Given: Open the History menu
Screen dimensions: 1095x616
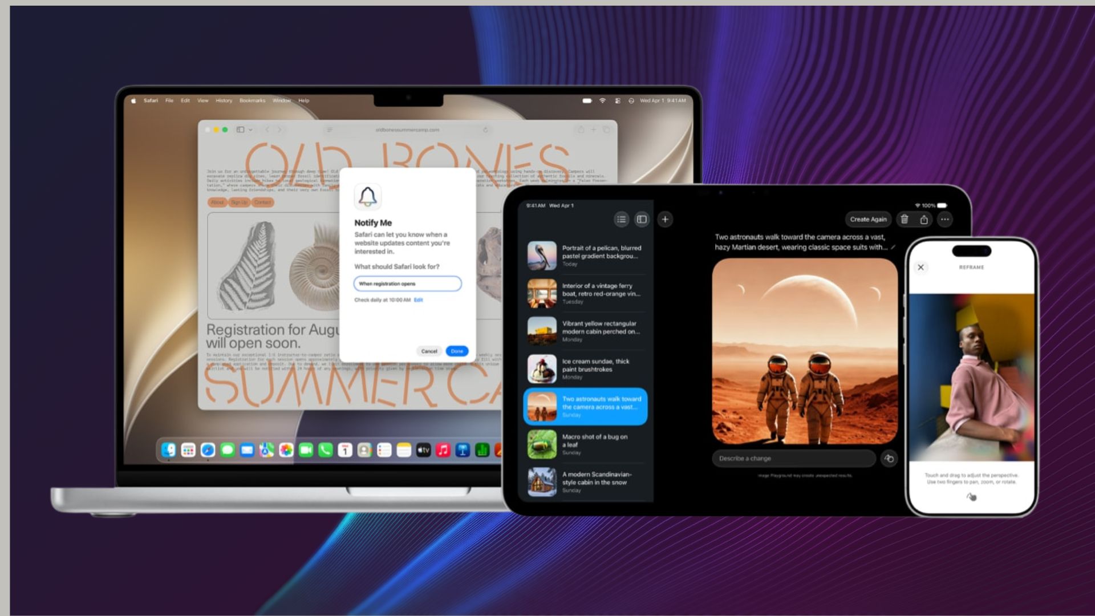Looking at the screenshot, I should click(224, 100).
